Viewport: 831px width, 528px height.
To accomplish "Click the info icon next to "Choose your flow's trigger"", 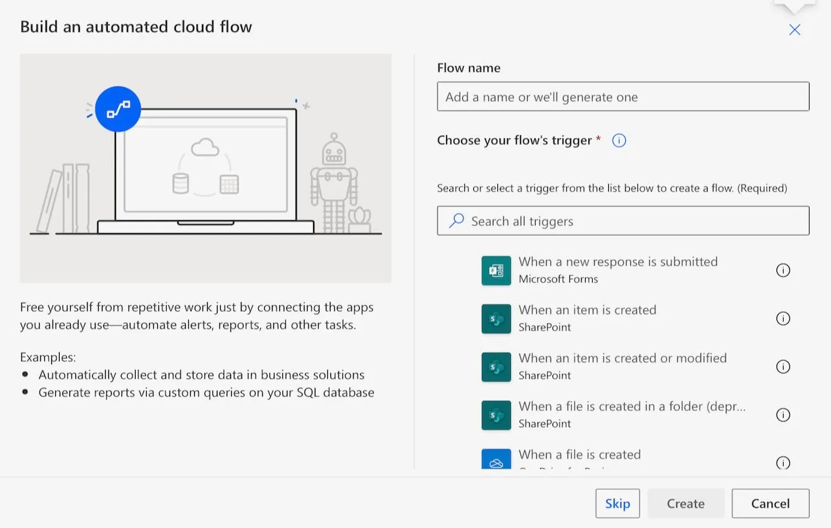I will [x=619, y=140].
